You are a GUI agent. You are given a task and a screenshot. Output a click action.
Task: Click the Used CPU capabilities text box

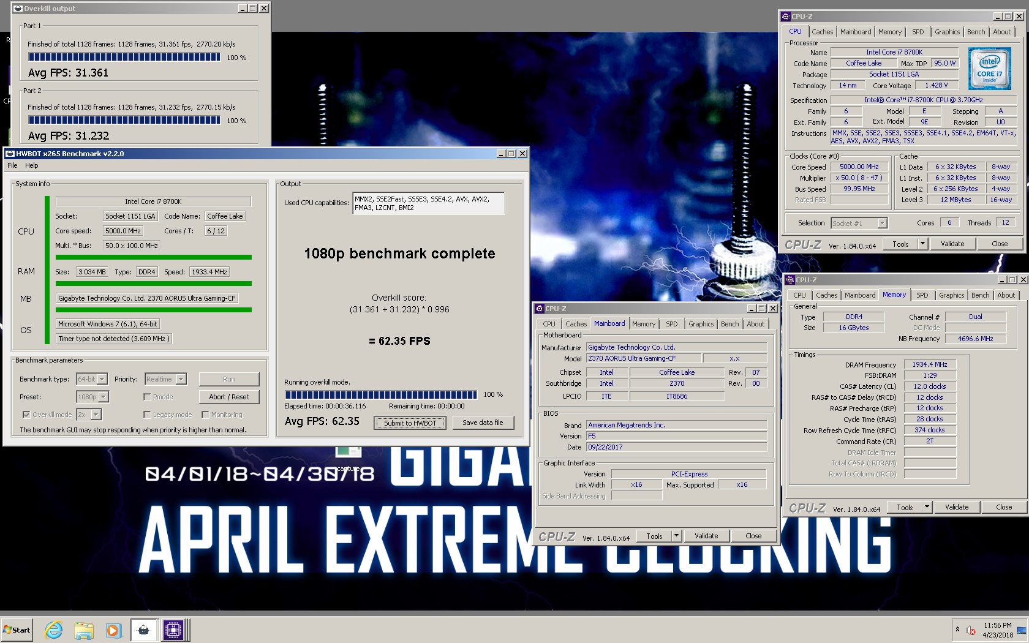(x=429, y=203)
